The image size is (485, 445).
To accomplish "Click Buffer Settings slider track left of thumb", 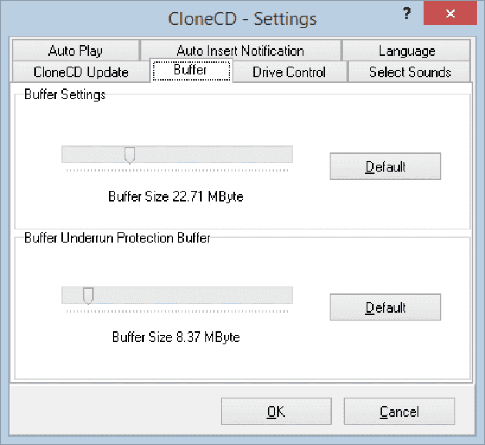I will (x=94, y=154).
